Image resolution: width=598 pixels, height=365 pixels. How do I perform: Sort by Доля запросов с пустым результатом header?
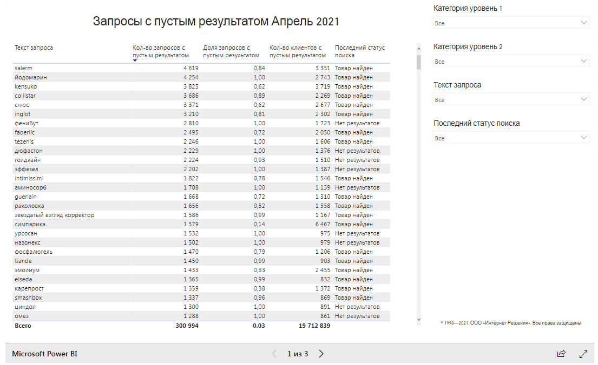pyautogui.click(x=231, y=51)
